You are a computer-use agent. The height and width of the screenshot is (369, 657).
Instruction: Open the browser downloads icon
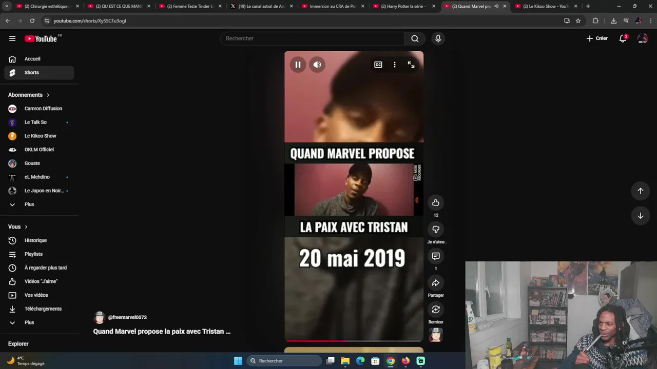(x=613, y=20)
